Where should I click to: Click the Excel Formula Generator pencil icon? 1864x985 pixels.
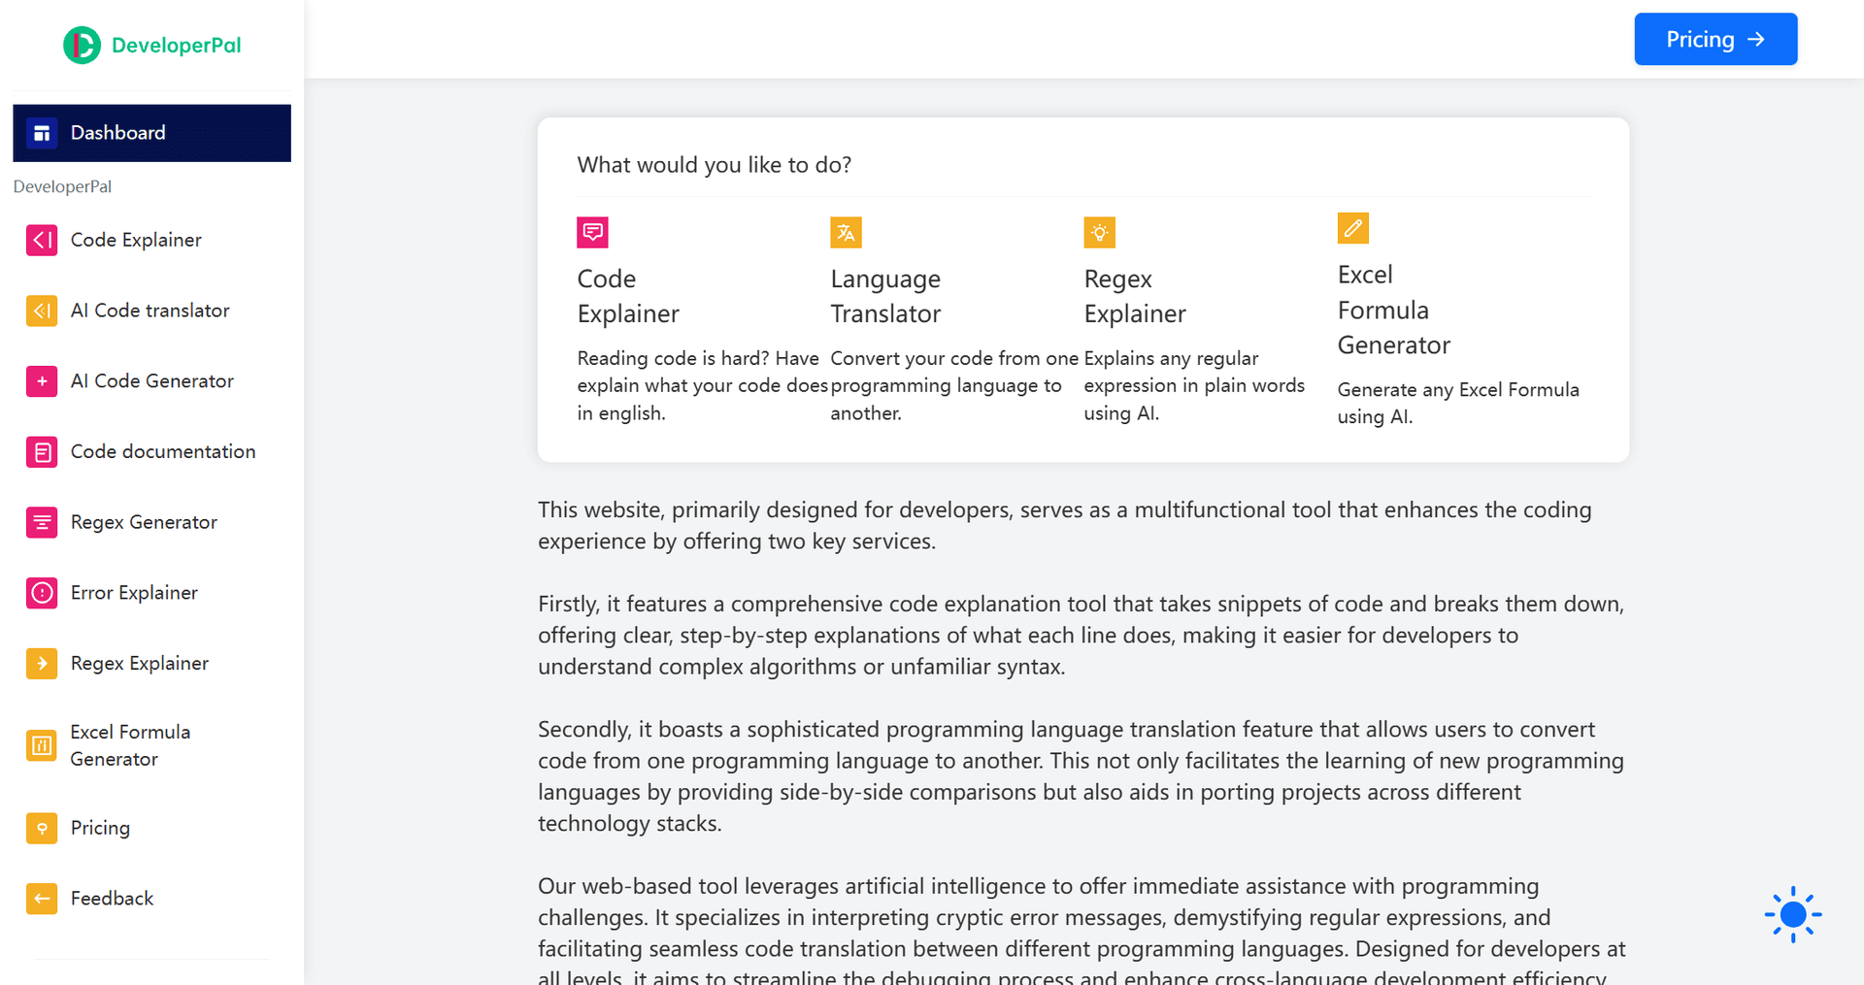[1352, 228]
